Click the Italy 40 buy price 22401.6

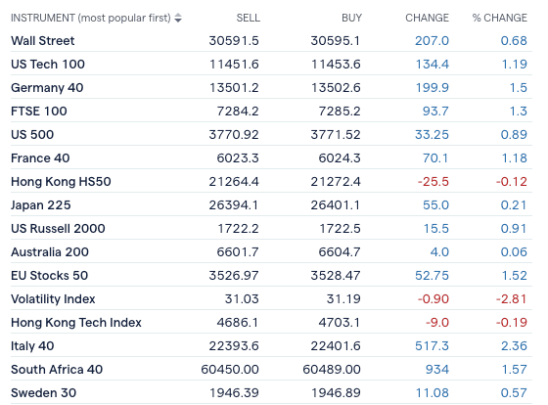(336, 346)
